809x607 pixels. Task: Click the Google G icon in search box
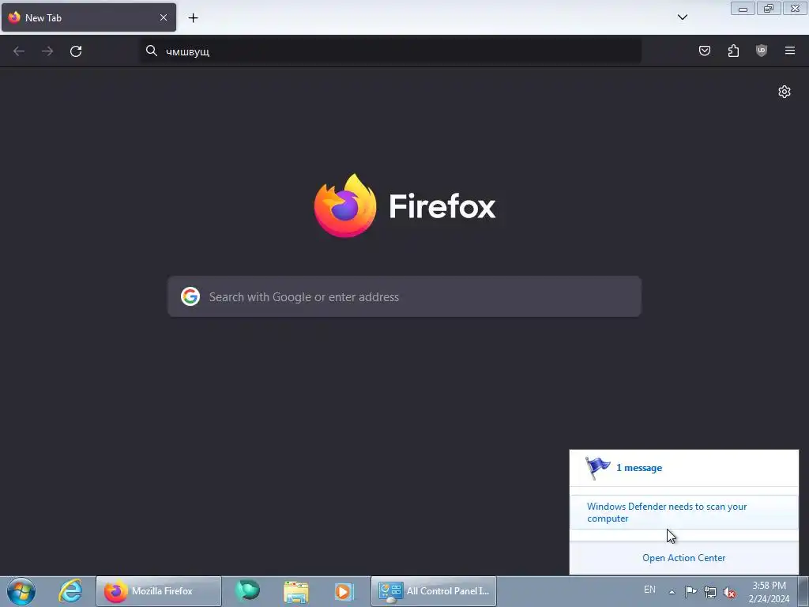click(190, 297)
